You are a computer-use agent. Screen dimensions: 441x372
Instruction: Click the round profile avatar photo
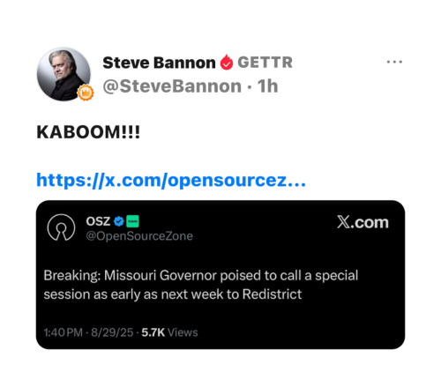(x=64, y=74)
